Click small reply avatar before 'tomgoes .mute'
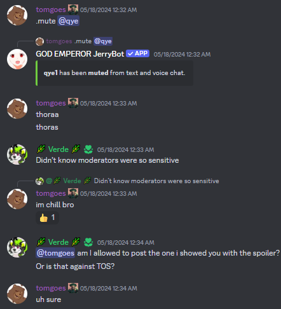The height and width of the screenshot is (309, 281). [x=39, y=41]
